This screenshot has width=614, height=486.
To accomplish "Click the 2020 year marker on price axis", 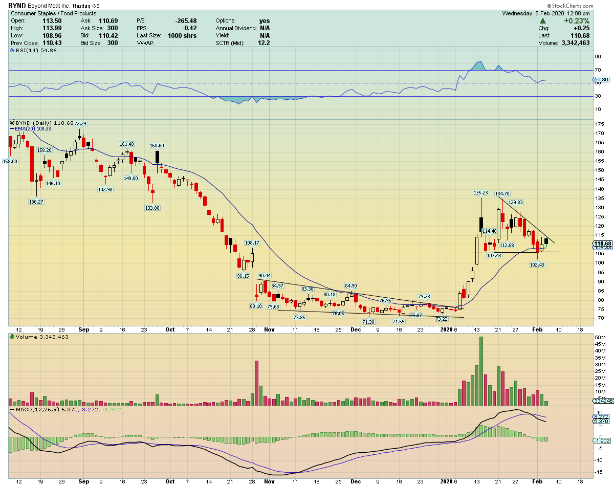I will [x=447, y=330].
